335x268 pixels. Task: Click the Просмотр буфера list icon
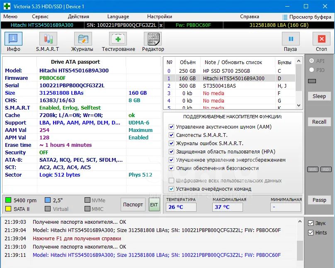coord(284,17)
